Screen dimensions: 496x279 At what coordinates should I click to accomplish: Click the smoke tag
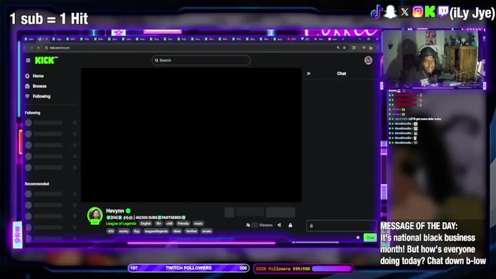click(207, 231)
